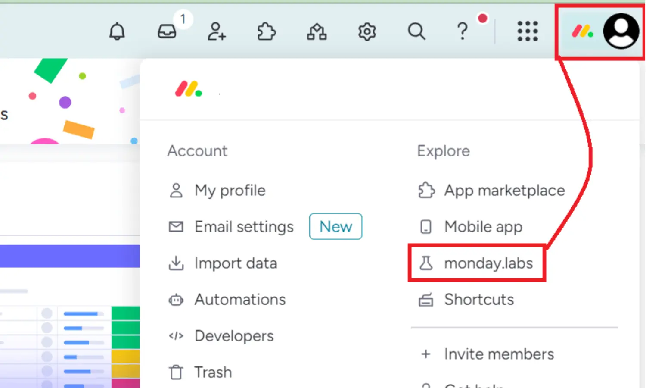The width and height of the screenshot is (646, 388).
Task: Click the envelope icon for Email settings
Action: point(176,226)
